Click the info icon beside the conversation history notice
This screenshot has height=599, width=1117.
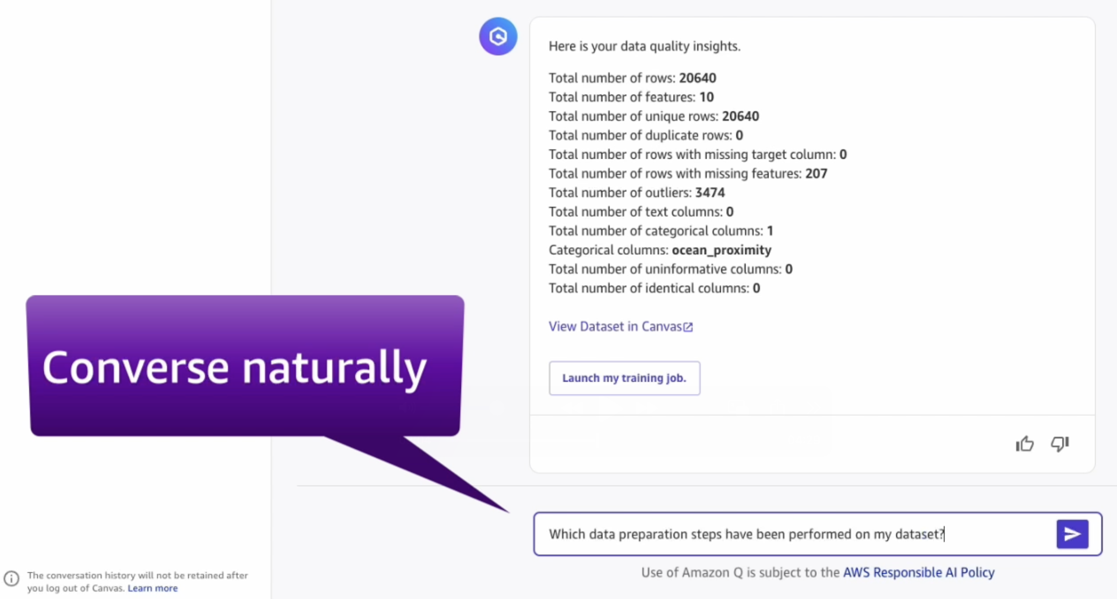click(12, 579)
